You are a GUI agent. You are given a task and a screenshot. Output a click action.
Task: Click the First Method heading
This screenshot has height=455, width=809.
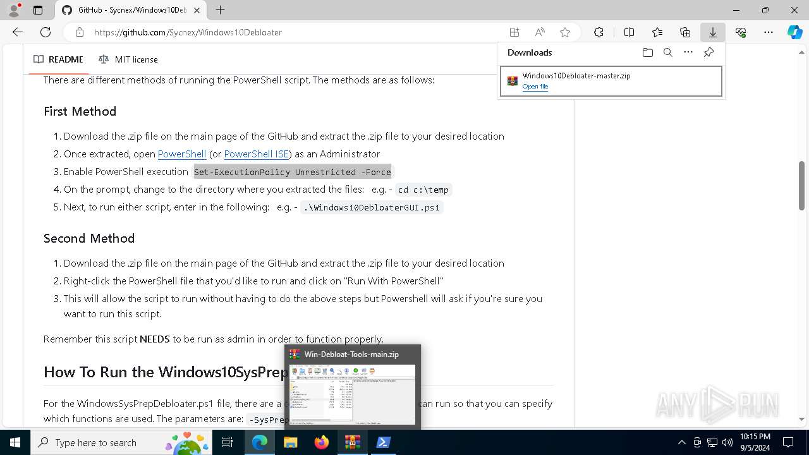(80, 111)
